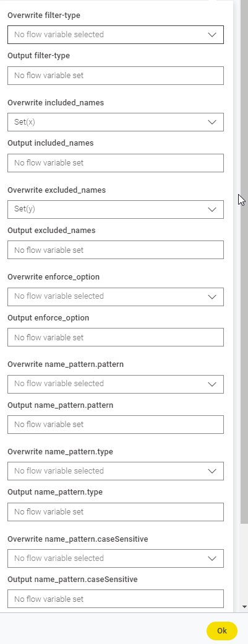
Task: Open the Overwrite name_pattern.caseSensitive dropdown
Action: point(116,558)
